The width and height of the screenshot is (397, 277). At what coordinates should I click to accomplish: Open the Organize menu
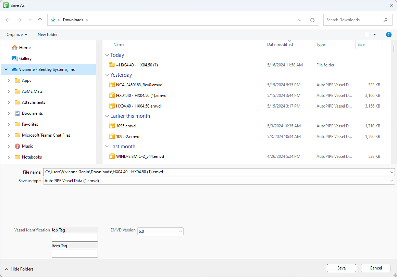[17, 35]
